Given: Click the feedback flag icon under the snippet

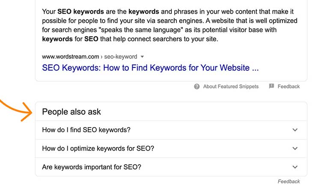Looking at the screenshot, I should 271,86.
